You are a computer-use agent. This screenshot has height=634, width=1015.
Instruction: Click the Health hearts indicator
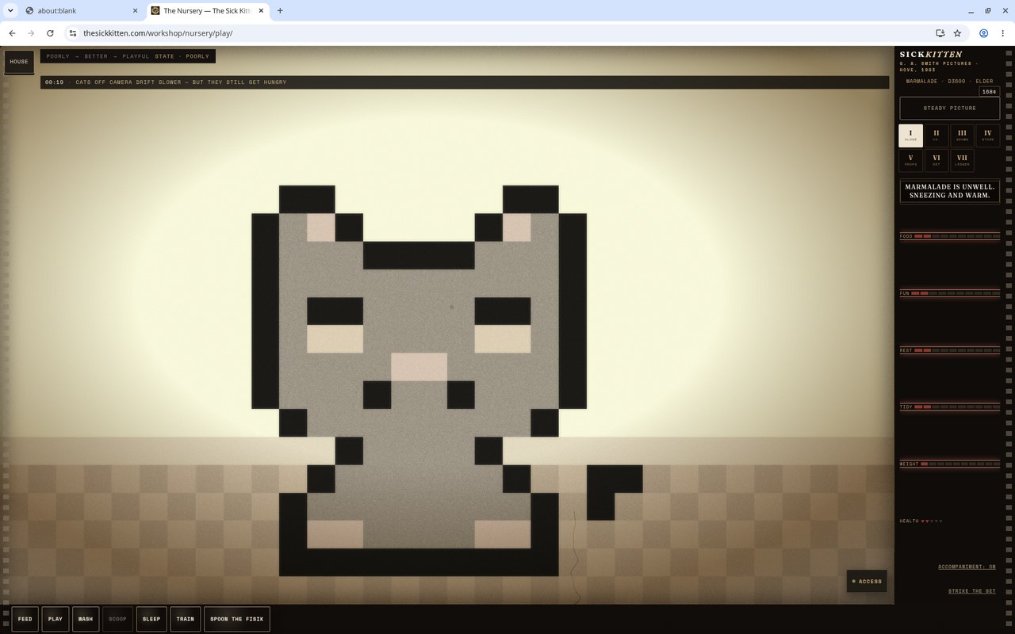point(921,521)
